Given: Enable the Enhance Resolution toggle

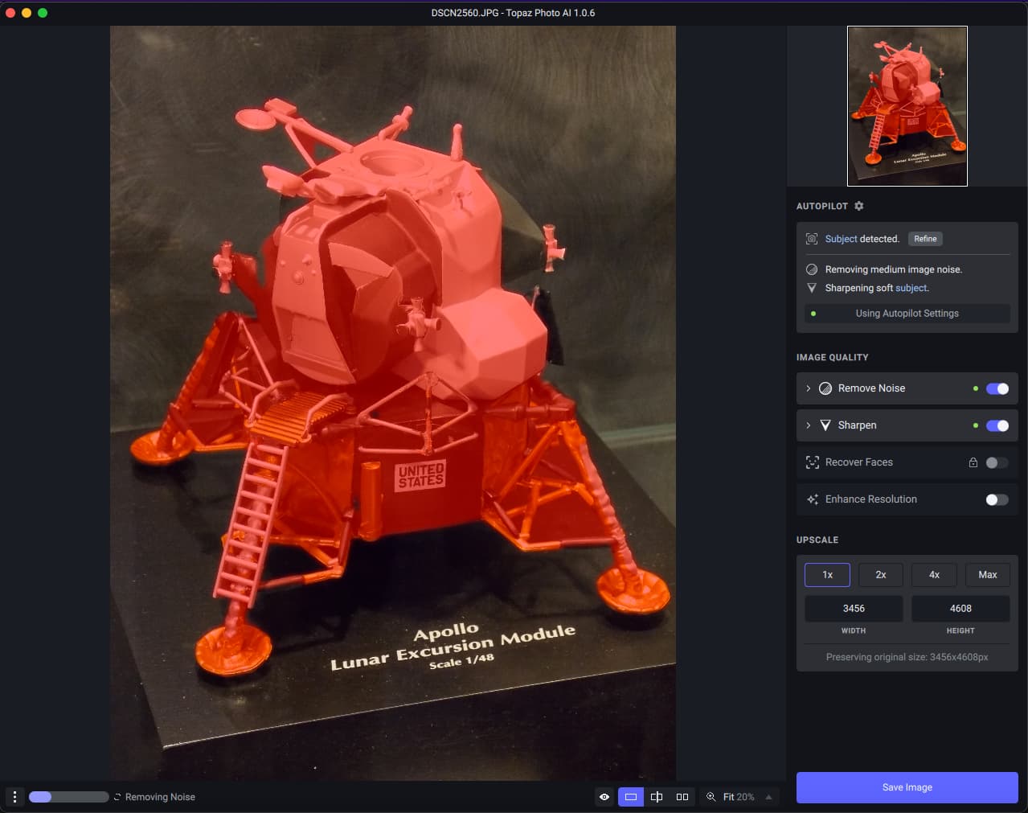Looking at the screenshot, I should (997, 499).
